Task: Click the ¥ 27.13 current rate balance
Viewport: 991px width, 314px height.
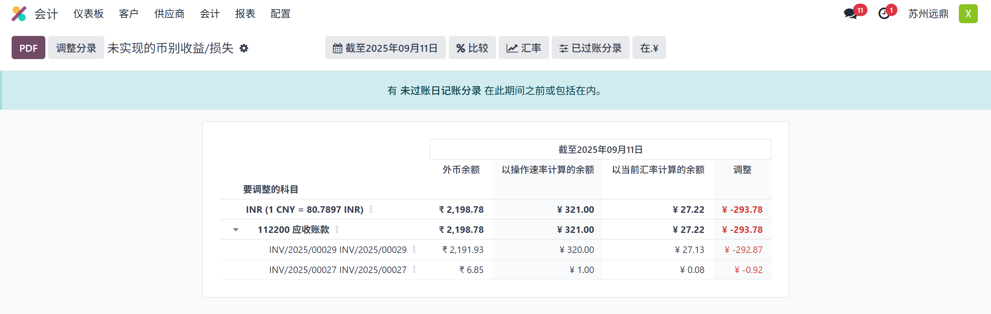Action: point(689,250)
